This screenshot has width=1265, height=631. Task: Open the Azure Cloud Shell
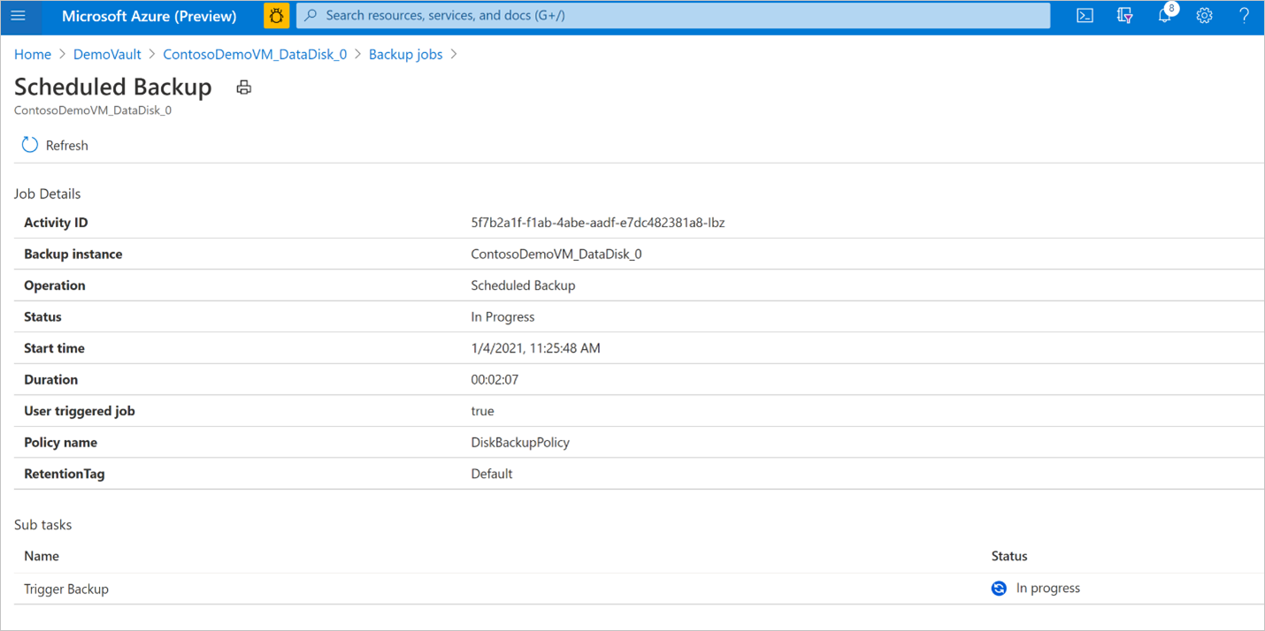(1085, 15)
